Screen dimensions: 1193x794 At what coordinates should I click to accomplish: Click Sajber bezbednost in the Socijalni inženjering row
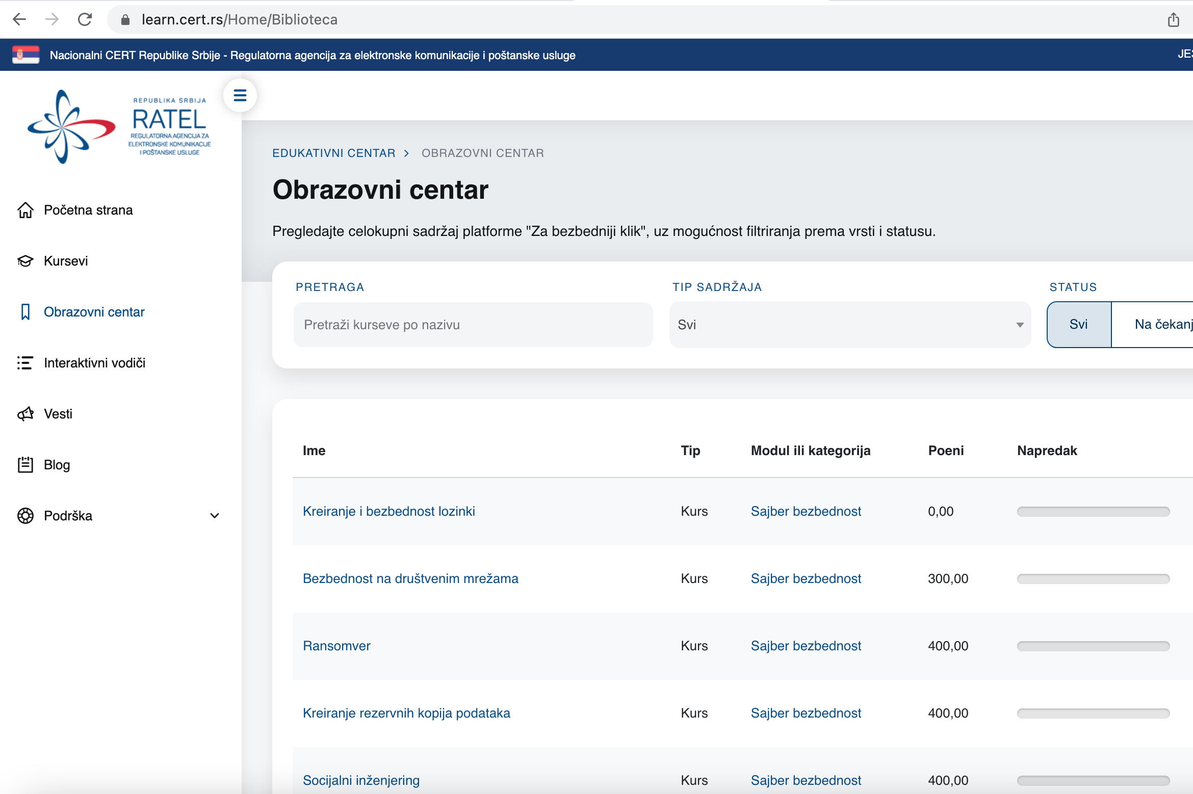[x=806, y=780]
